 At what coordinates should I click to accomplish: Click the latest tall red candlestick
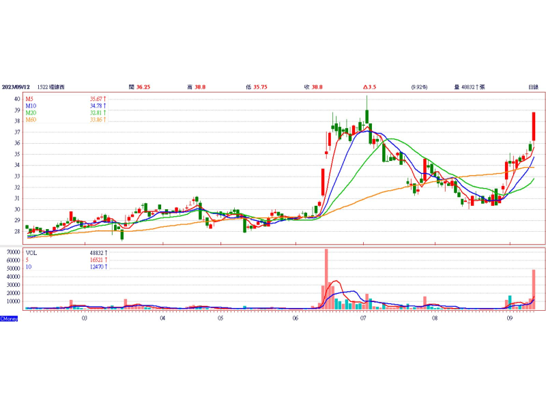(534, 126)
